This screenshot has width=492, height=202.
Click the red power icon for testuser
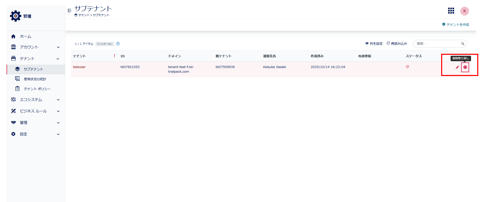[465, 67]
